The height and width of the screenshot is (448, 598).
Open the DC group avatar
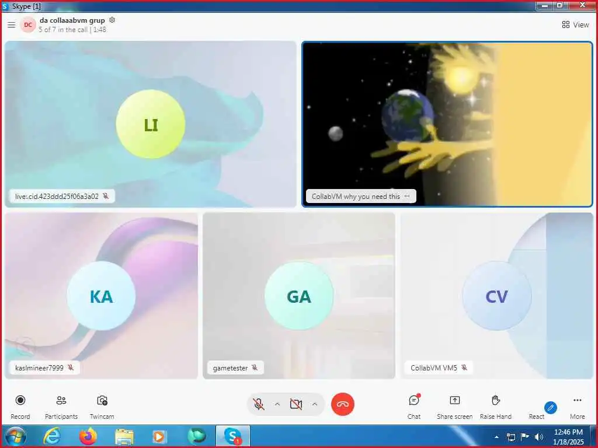click(x=28, y=24)
